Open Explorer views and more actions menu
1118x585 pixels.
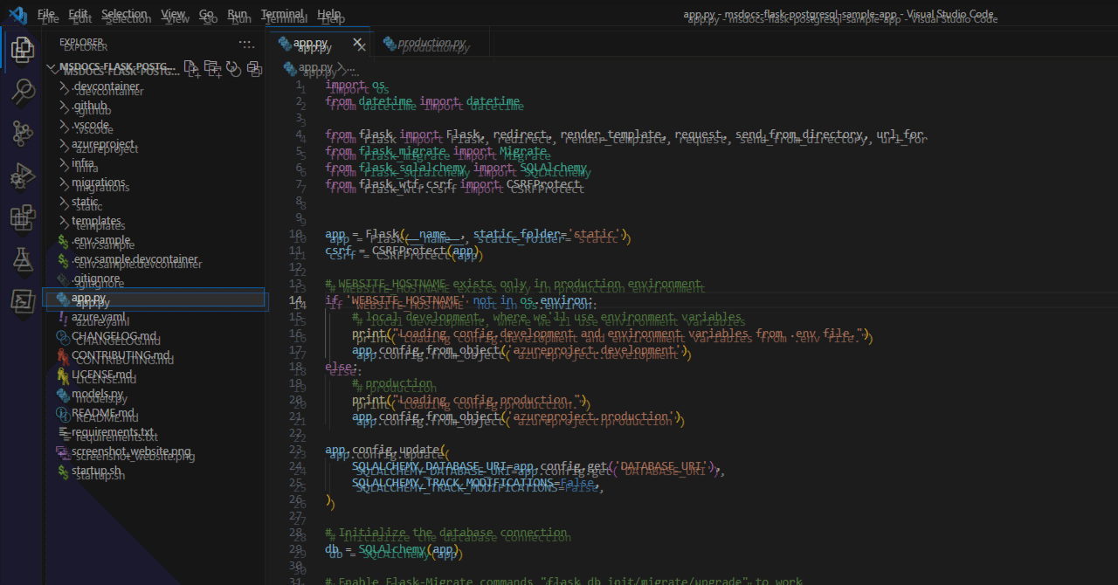point(247,43)
